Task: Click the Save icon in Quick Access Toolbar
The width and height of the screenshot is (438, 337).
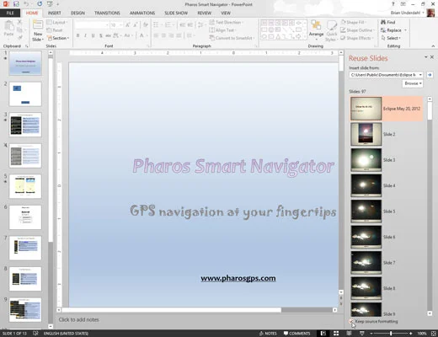Action: click(x=16, y=4)
